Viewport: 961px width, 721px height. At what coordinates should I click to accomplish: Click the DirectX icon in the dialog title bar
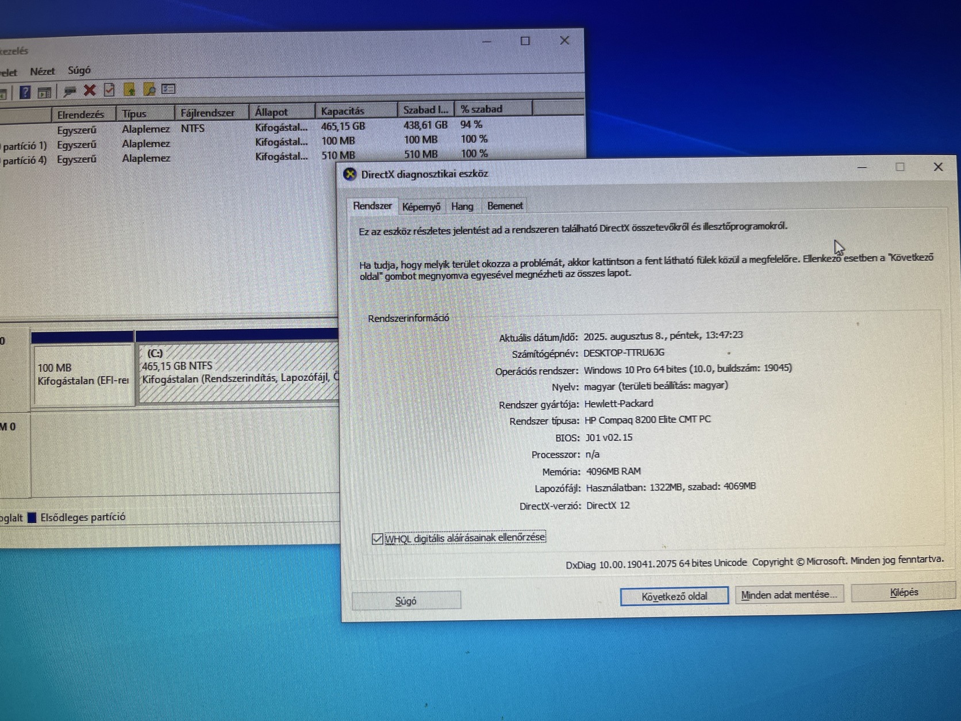(349, 174)
